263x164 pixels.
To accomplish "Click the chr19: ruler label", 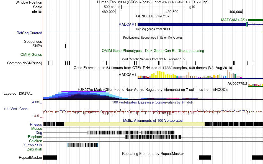I will [x=37, y=12].
